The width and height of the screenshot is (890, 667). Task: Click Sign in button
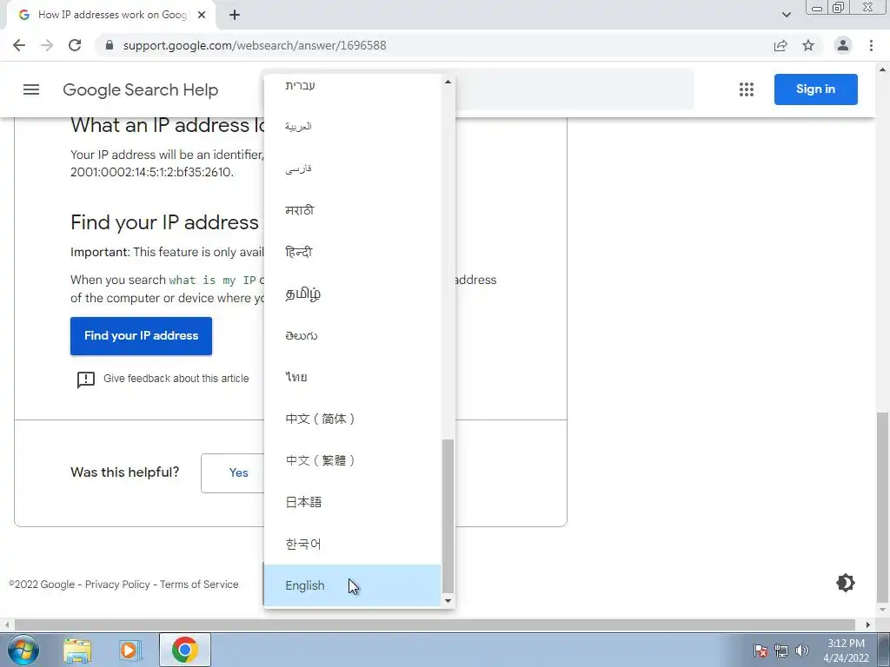point(815,89)
